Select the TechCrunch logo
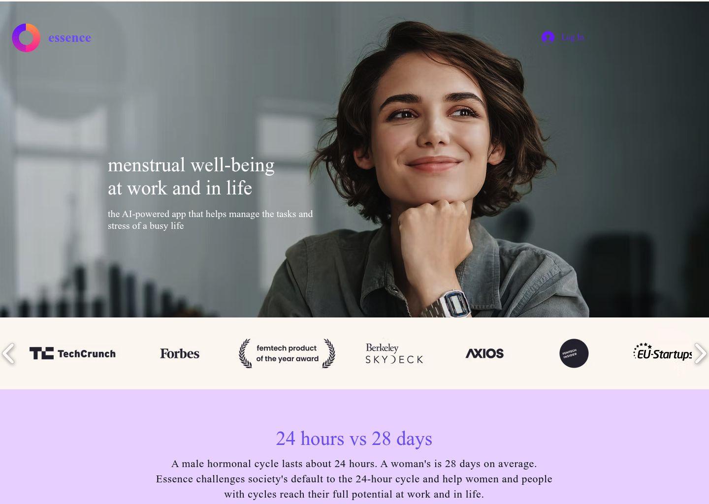This screenshot has height=504, width=709. (x=72, y=353)
